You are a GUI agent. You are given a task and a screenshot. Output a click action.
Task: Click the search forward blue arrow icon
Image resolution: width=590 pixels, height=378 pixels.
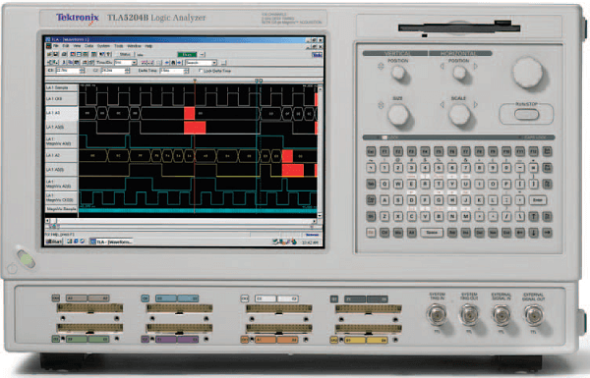(180, 63)
